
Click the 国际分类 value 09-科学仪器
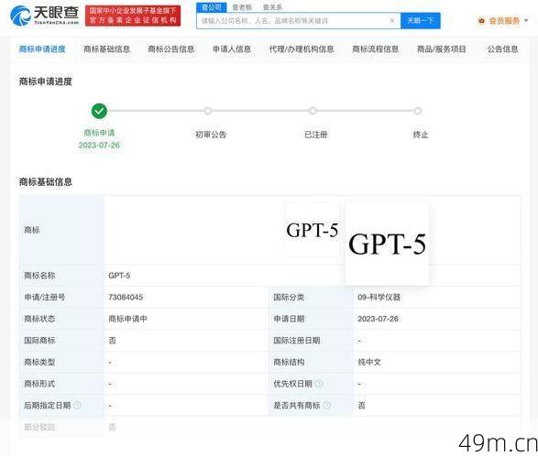point(379,298)
